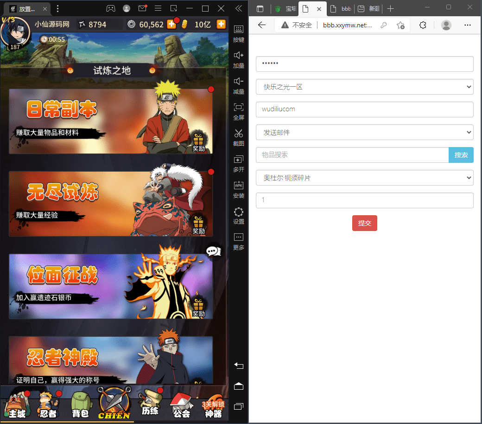Viewport: 482px width, 424px height.
Task: Open a new browser tab
Action: tap(390, 9)
